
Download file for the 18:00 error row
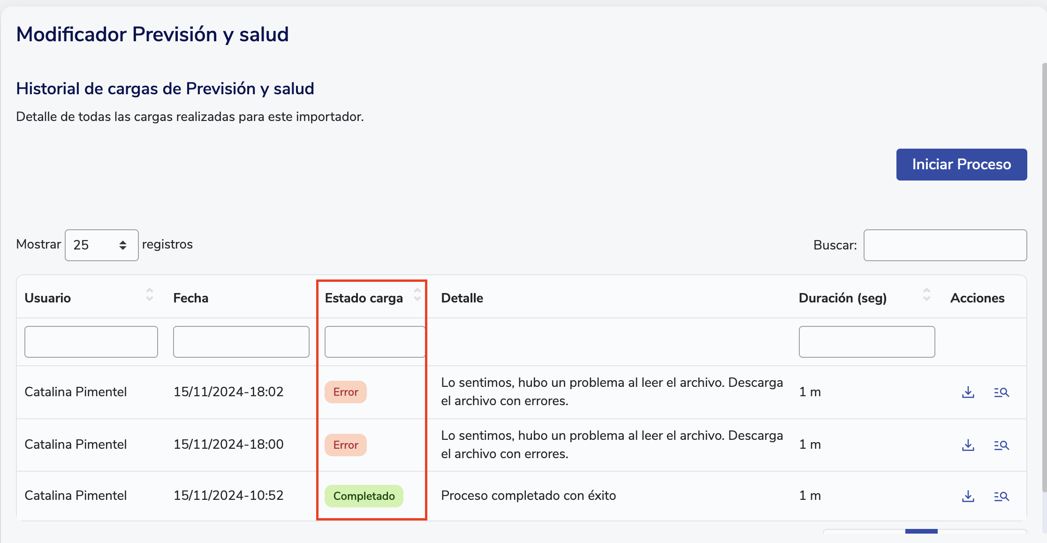pyautogui.click(x=968, y=445)
